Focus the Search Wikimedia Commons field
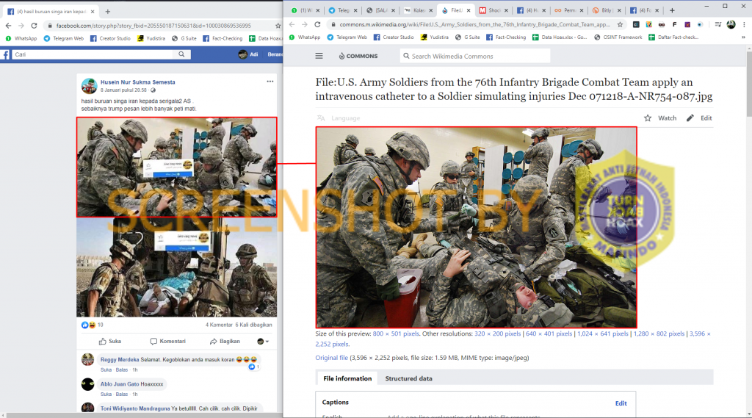Viewport: 752px width, 418px height. tap(475, 56)
